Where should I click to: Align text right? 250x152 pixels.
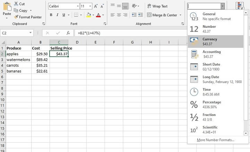coord(125,15)
